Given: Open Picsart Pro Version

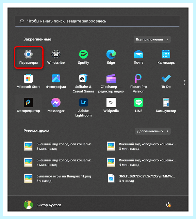Looking at the screenshot, I should click(x=139, y=84).
